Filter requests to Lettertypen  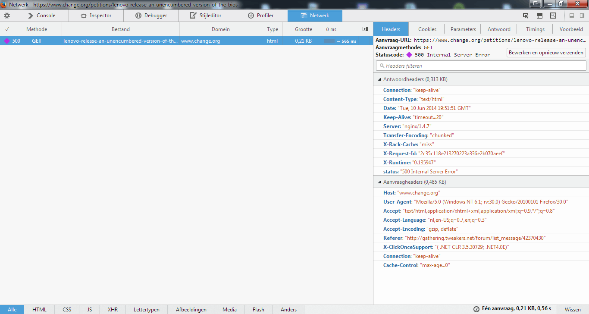coord(147,309)
